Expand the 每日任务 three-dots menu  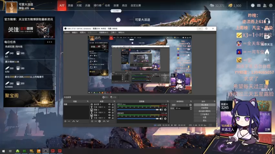point(49,42)
